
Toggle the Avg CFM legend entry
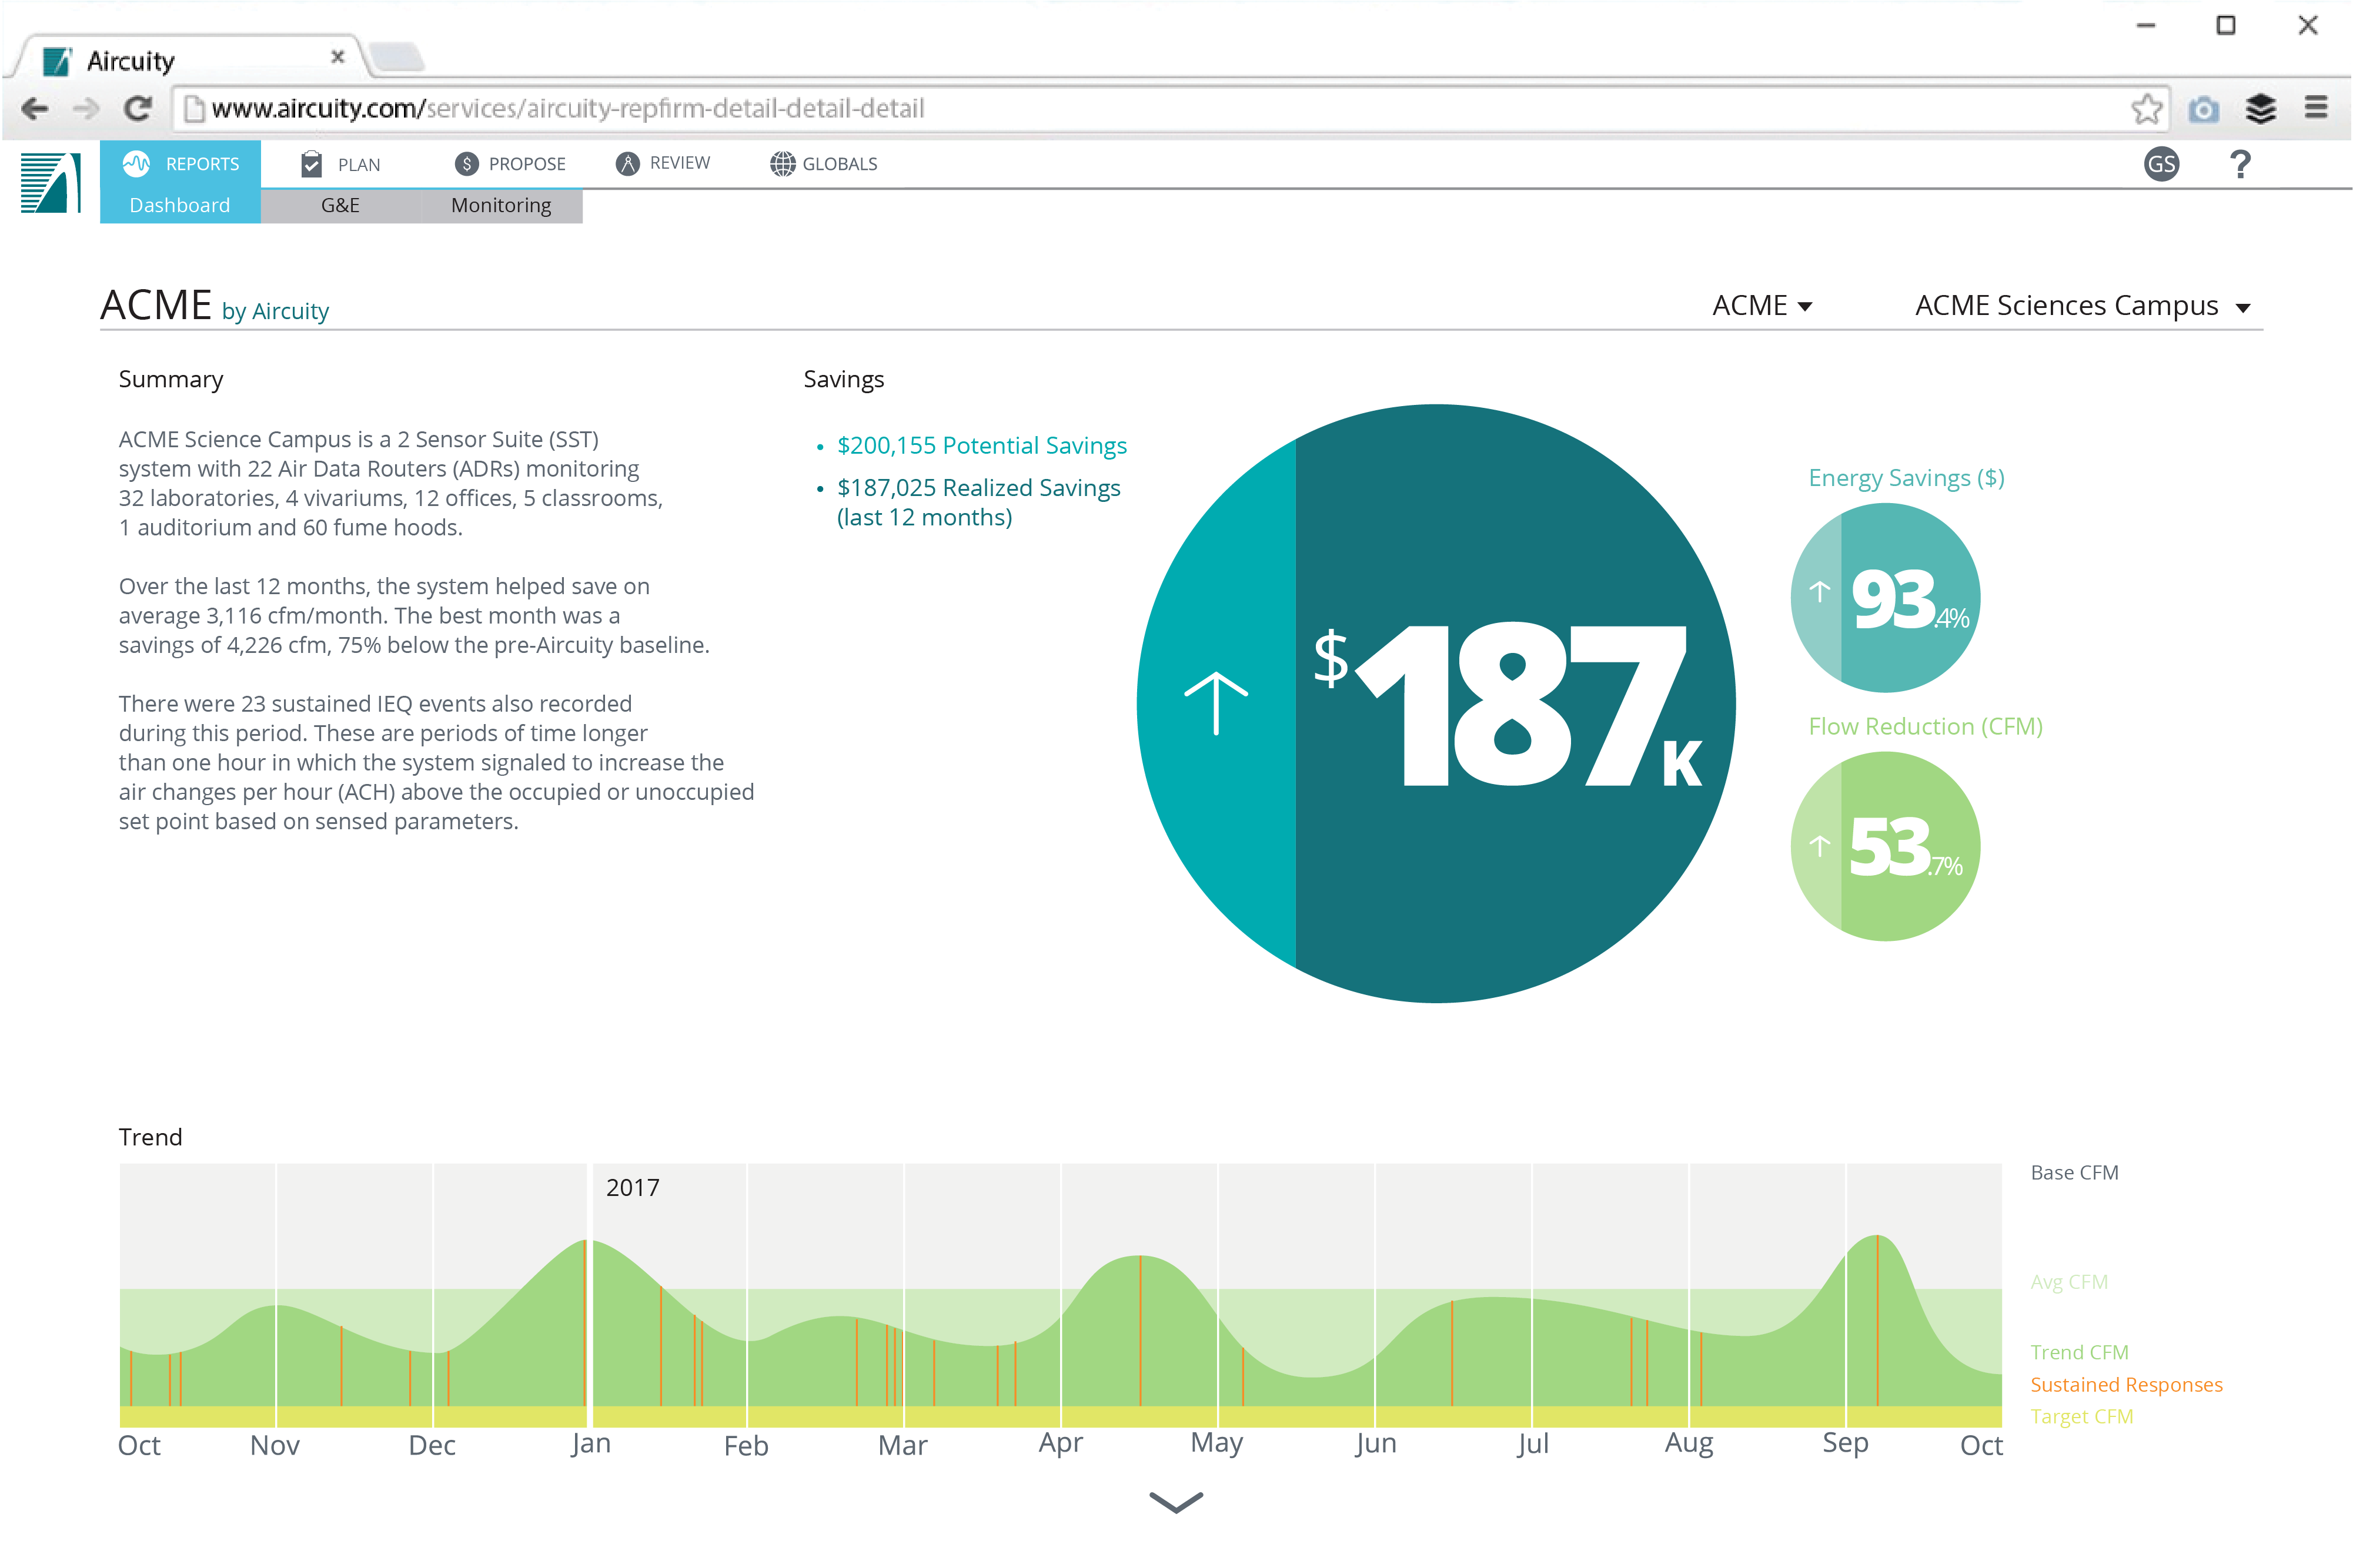coord(2069,1281)
